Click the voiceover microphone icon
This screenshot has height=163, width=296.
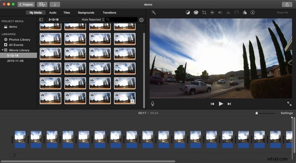tap(153, 103)
